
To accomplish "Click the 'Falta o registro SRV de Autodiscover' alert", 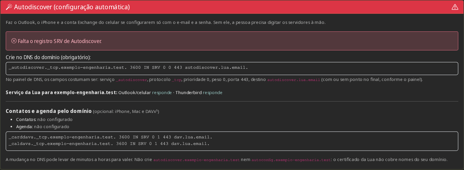I will (x=232, y=41).
